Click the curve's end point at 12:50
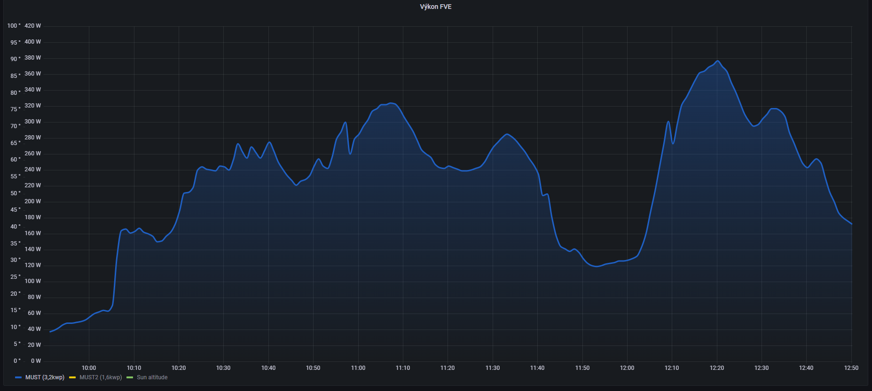Viewport: 872px width, 391px height. click(x=851, y=224)
